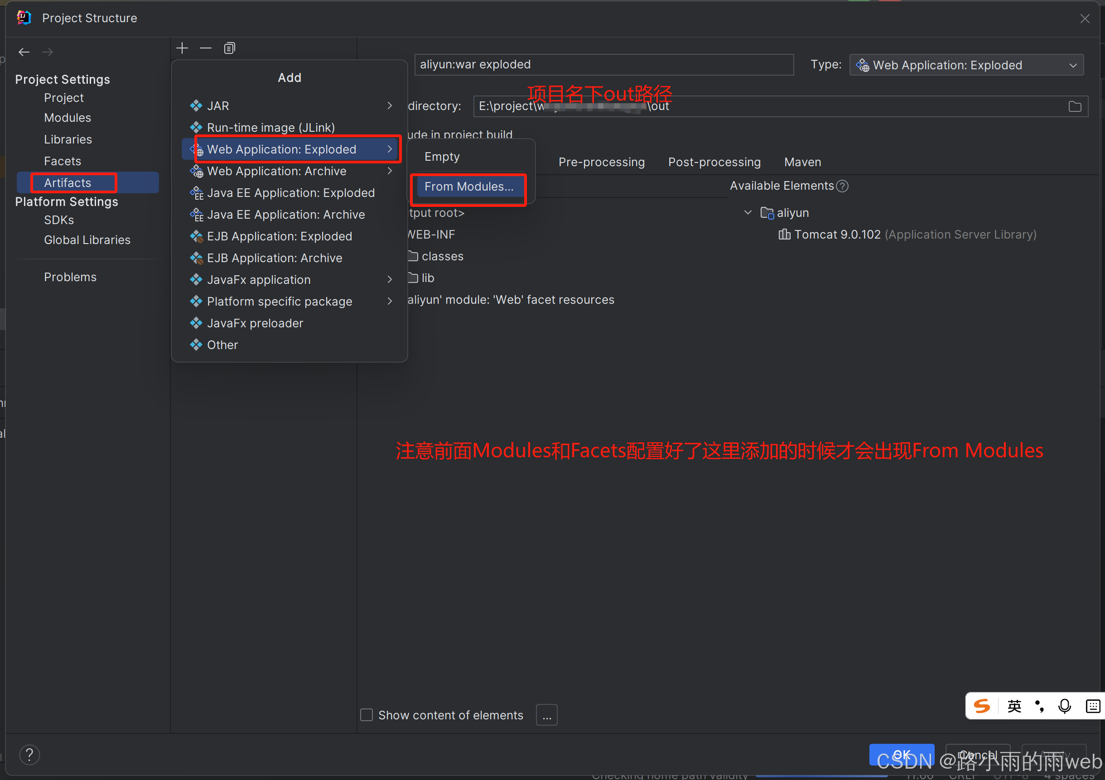1105x780 pixels.
Task: Click the output directory browse folder icon
Action: (1075, 106)
